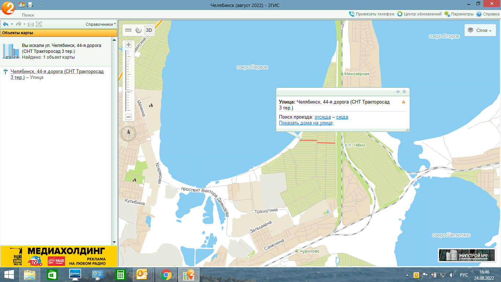Click the озеро Второе label on map
501x282 pixels.
tap(444, 36)
